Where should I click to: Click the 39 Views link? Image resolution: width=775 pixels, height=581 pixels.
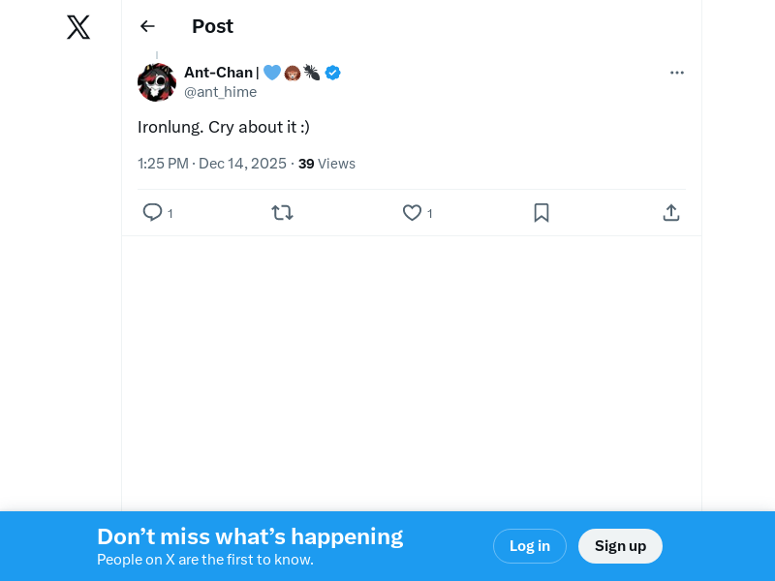point(326,164)
